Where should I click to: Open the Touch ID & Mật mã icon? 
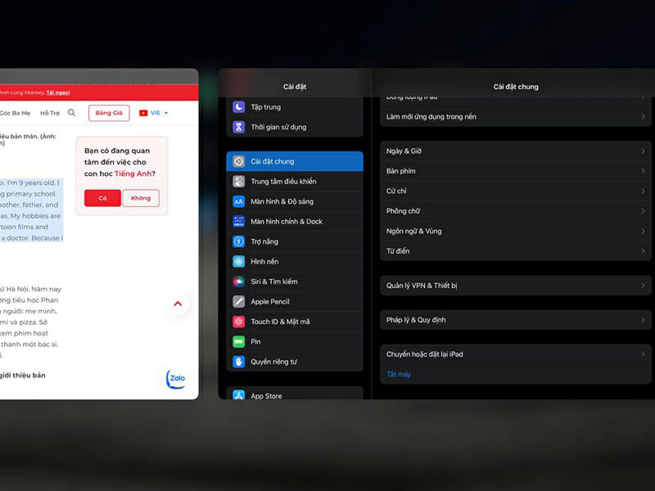[x=238, y=322]
